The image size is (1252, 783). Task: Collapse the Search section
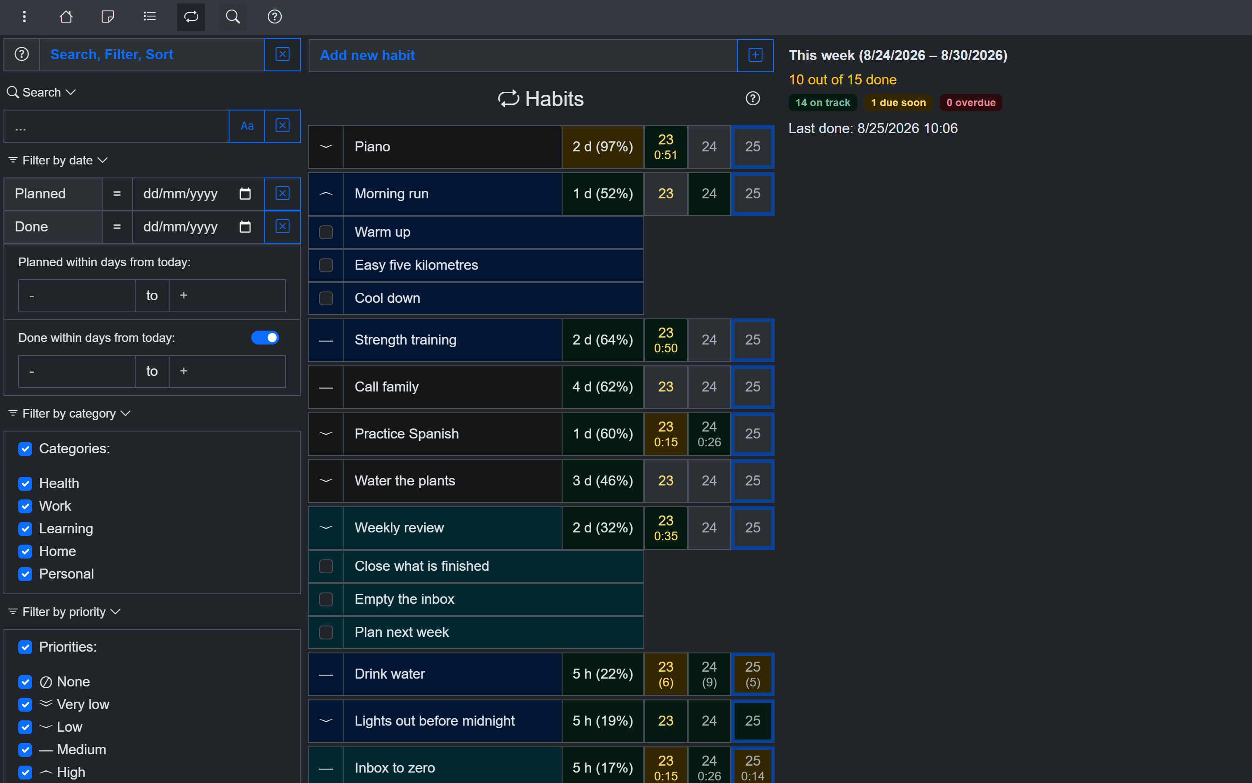click(41, 92)
